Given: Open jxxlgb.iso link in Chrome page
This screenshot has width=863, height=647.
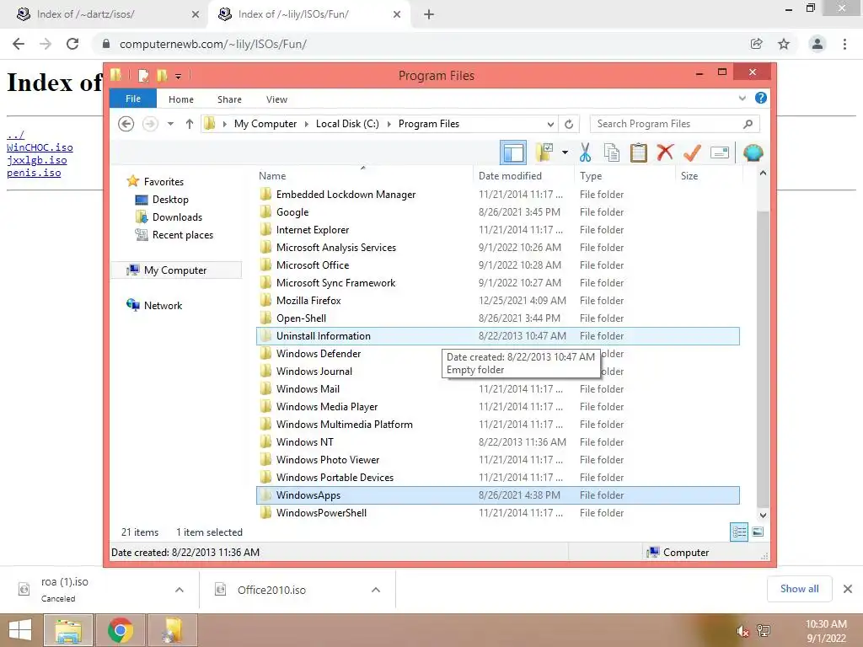Looking at the screenshot, I should (37, 160).
